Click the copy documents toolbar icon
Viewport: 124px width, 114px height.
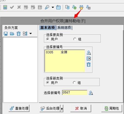(67, 7)
